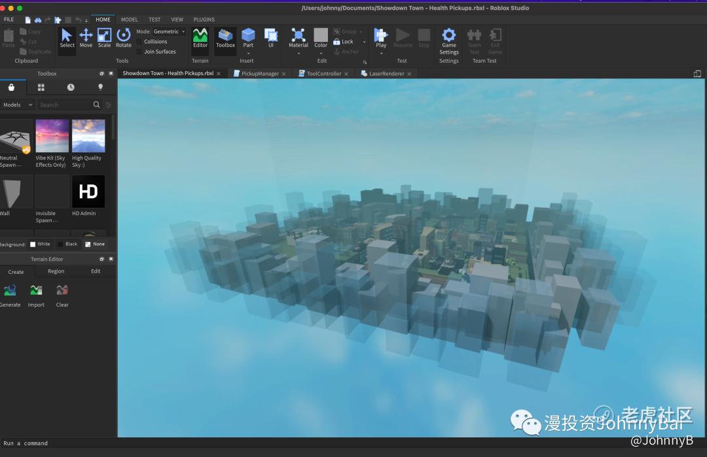Viewport: 707px width, 457px height.
Task: Open the PickupManager script tab
Action: coord(259,74)
